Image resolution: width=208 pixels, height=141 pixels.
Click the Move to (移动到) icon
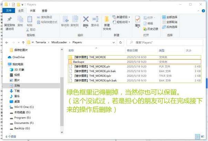[x=66, y=19]
